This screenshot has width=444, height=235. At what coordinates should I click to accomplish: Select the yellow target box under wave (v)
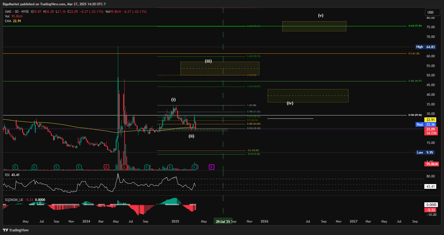click(314, 26)
